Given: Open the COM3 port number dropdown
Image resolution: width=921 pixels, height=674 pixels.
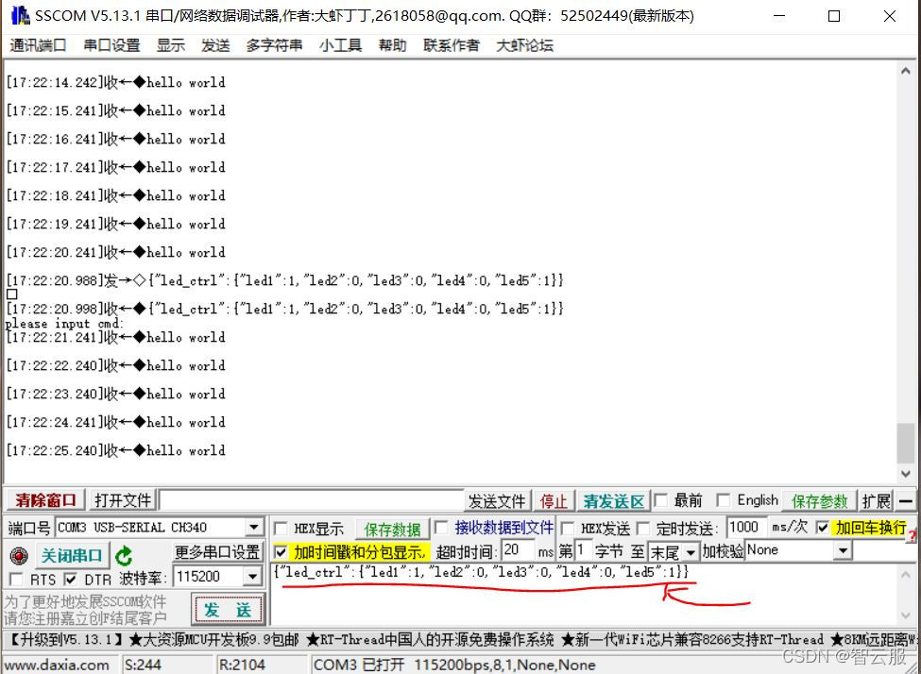Looking at the screenshot, I should (x=254, y=528).
